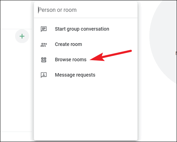177x142 pixels.
Task: Click the red arrow annotation
Action: 111,56
